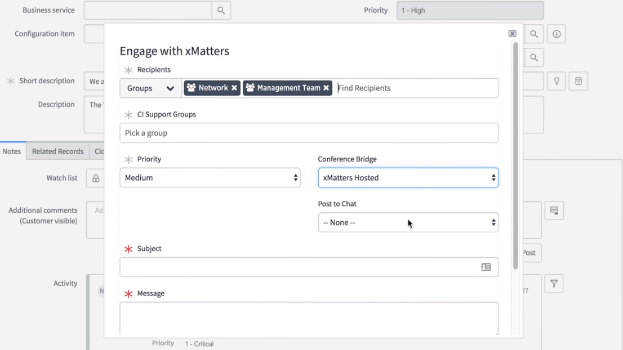
Task: Click the Message text area
Action: [x=309, y=318]
